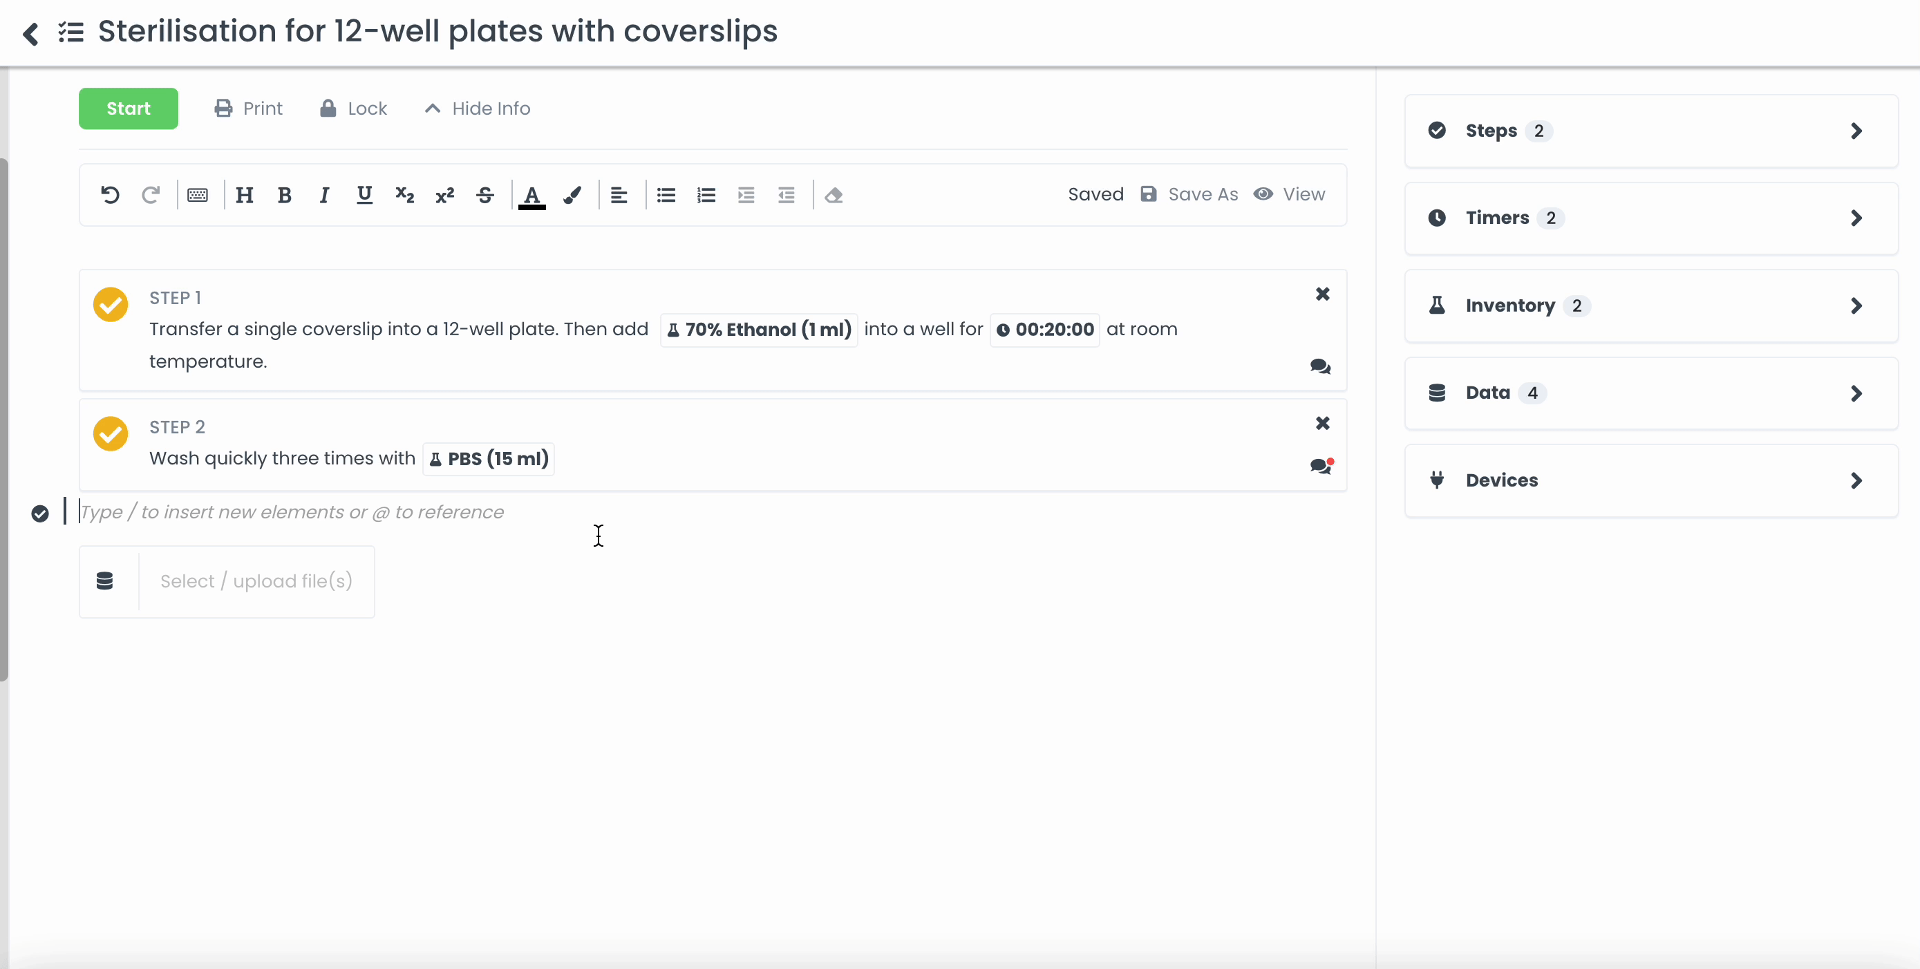
Task: Open the Devices panel section
Action: (1650, 480)
